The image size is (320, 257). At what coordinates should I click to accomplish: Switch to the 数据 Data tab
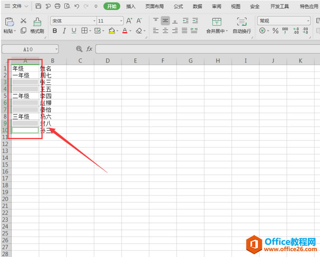point(197,6)
